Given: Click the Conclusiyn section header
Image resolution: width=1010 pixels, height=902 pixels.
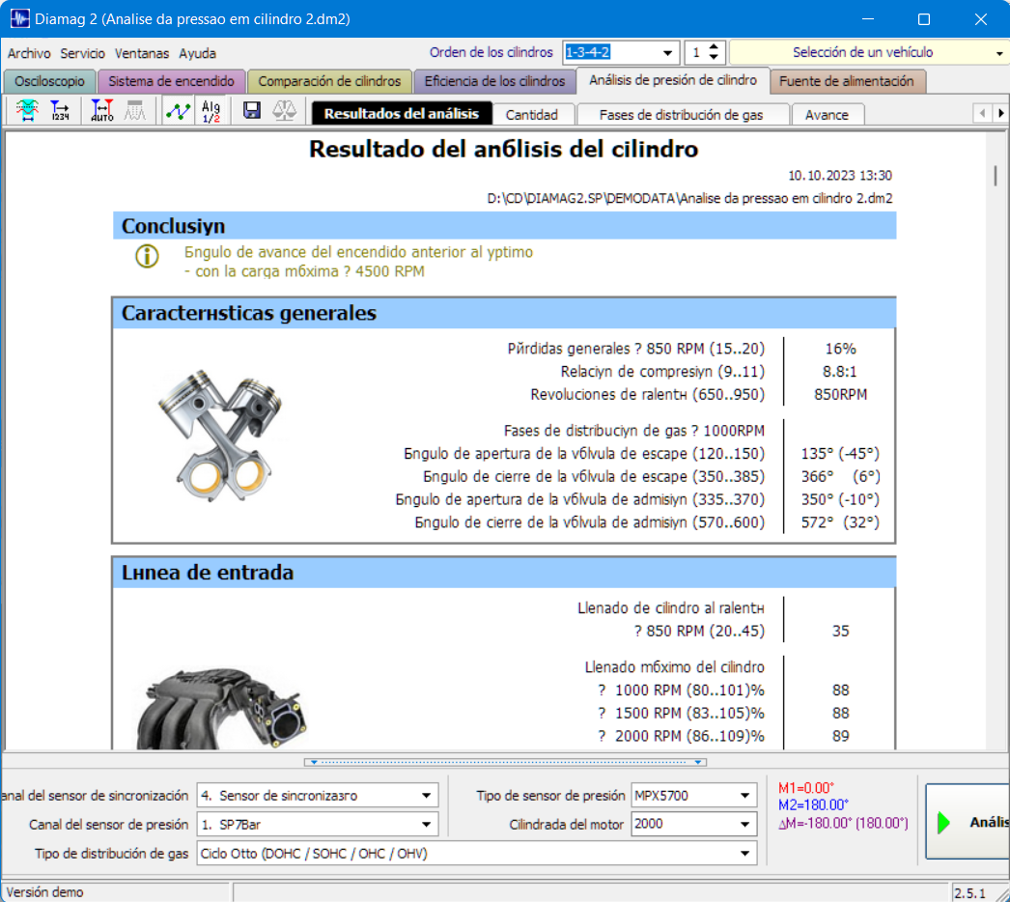Looking at the screenshot, I should 504,226.
